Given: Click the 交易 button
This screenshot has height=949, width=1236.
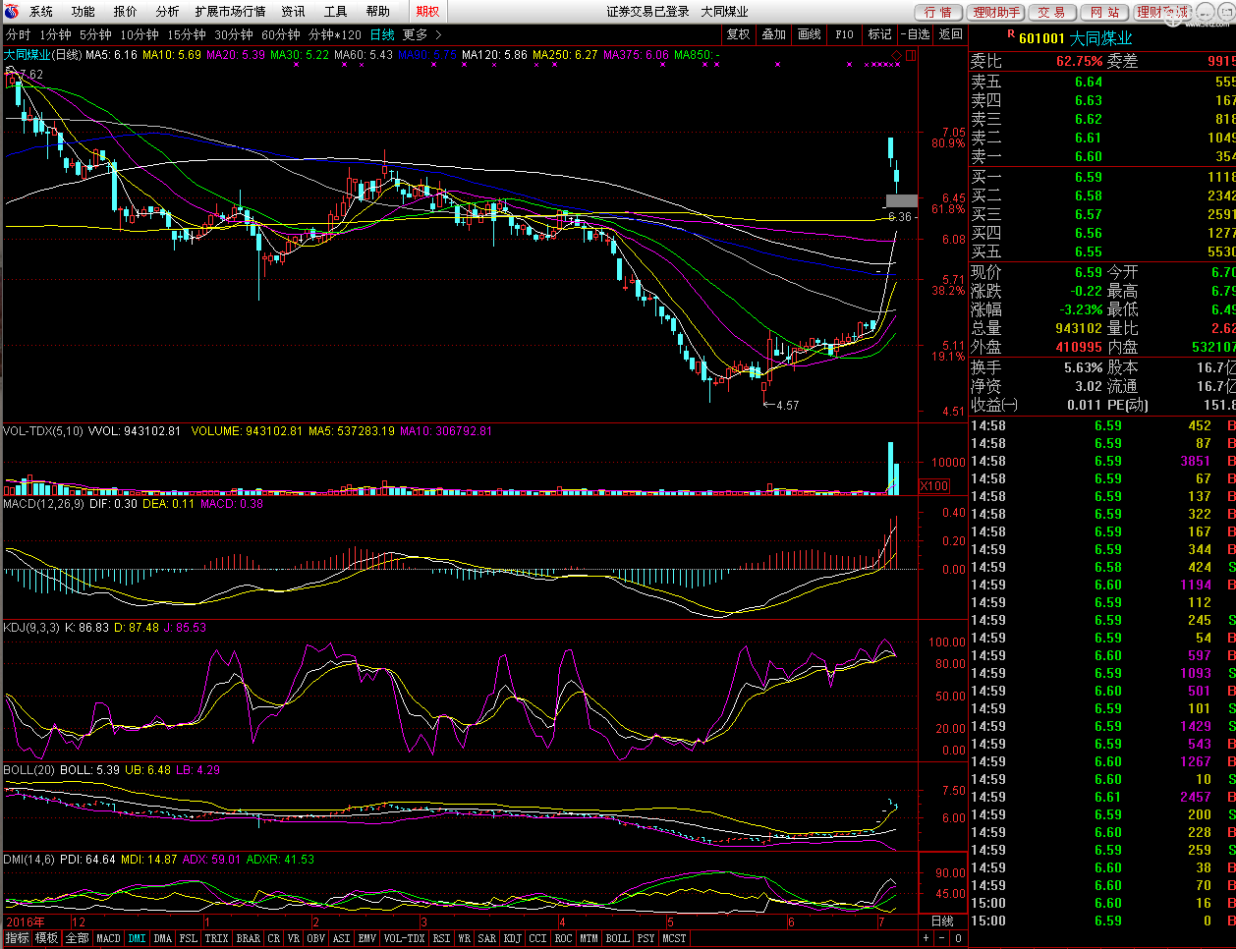Looking at the screenshot, I should coord(1051,12).
